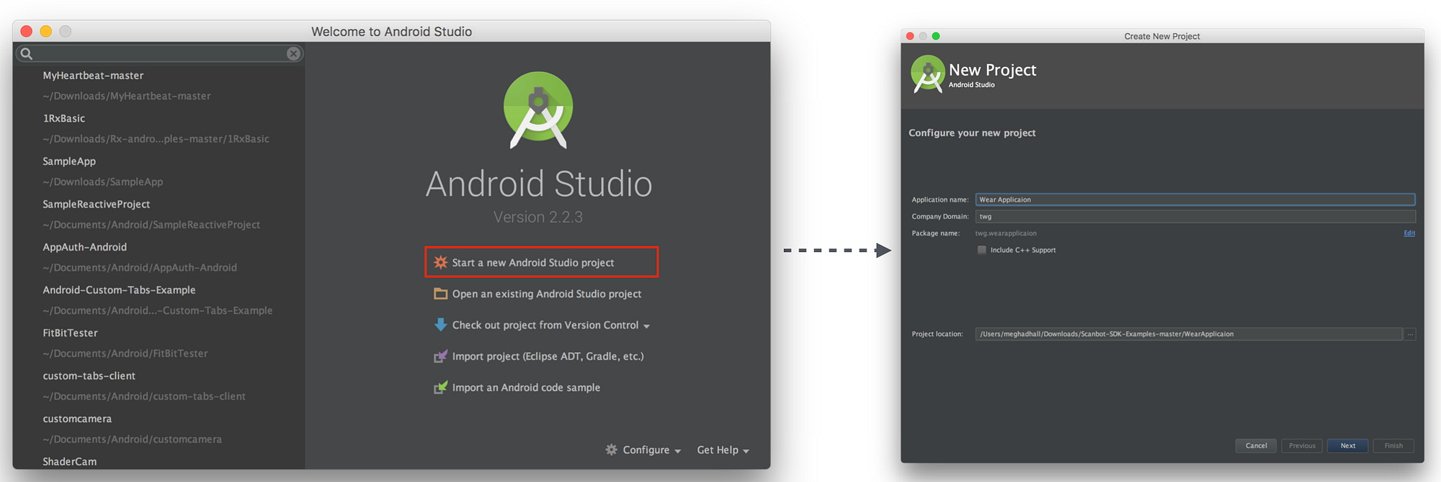Image resolution: width=1441 pixels, height=482 pixels.
Task: Click the starburst icon beside Start a new project
Action: point(440,262)
